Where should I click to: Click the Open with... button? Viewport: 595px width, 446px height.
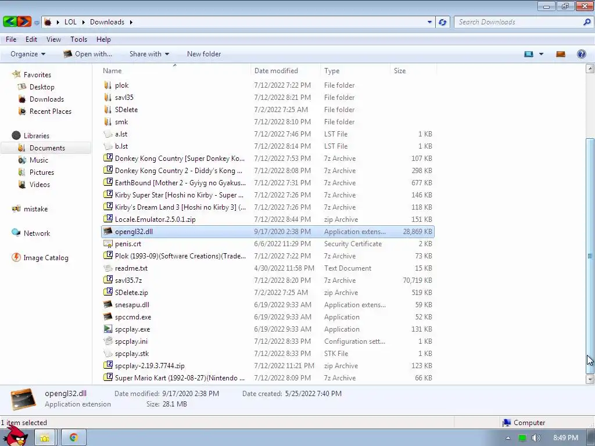coord(88,54)
